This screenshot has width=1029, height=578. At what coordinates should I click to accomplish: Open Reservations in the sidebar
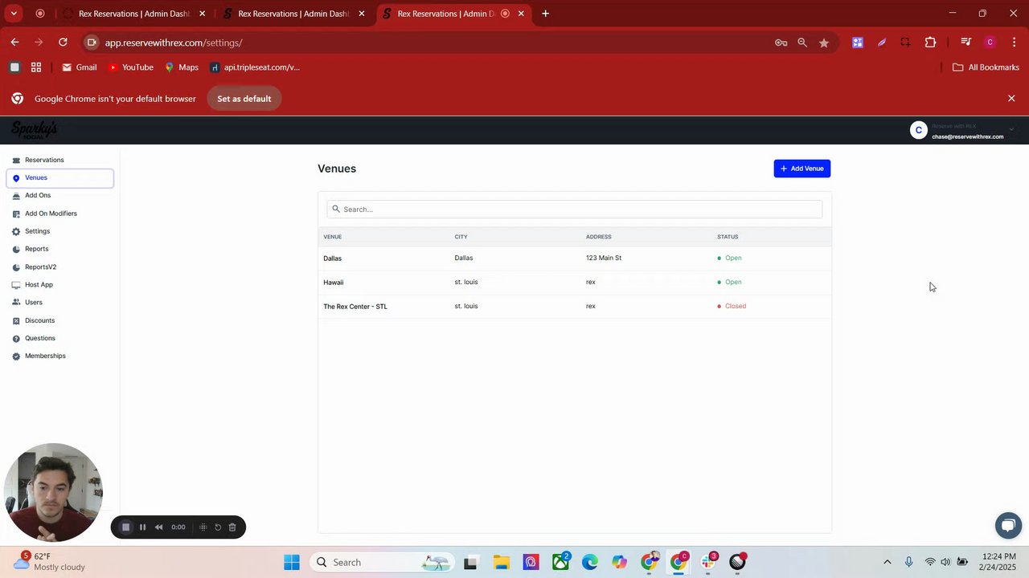(44, 160)
